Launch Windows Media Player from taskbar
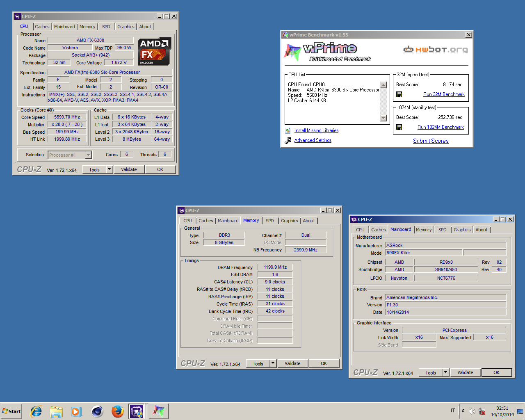 click(x=76, y=411)
